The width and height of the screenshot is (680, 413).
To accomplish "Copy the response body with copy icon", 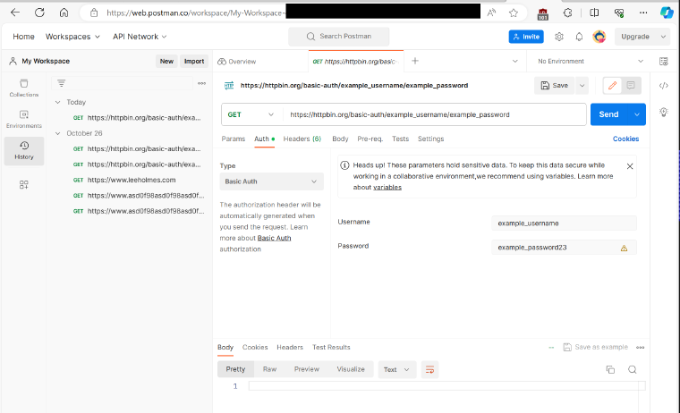I will (x=610, y=370).
